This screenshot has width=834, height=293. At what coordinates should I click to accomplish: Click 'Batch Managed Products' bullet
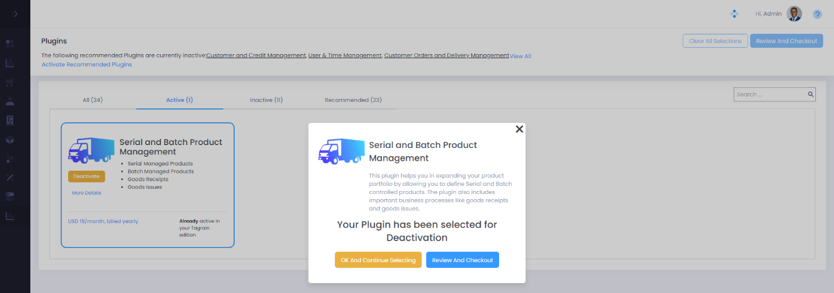coord(161,171)
